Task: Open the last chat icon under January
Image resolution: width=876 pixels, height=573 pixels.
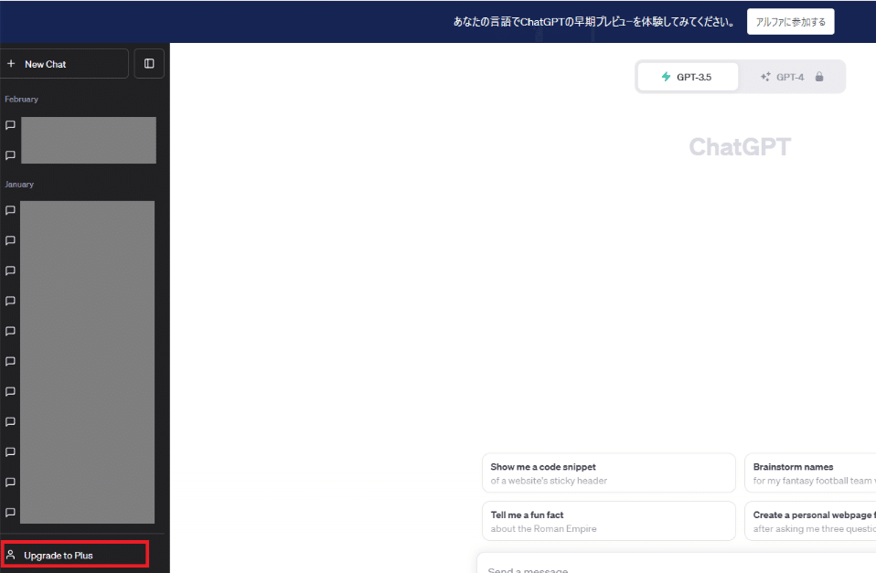Action: click(x=10, y=512)
